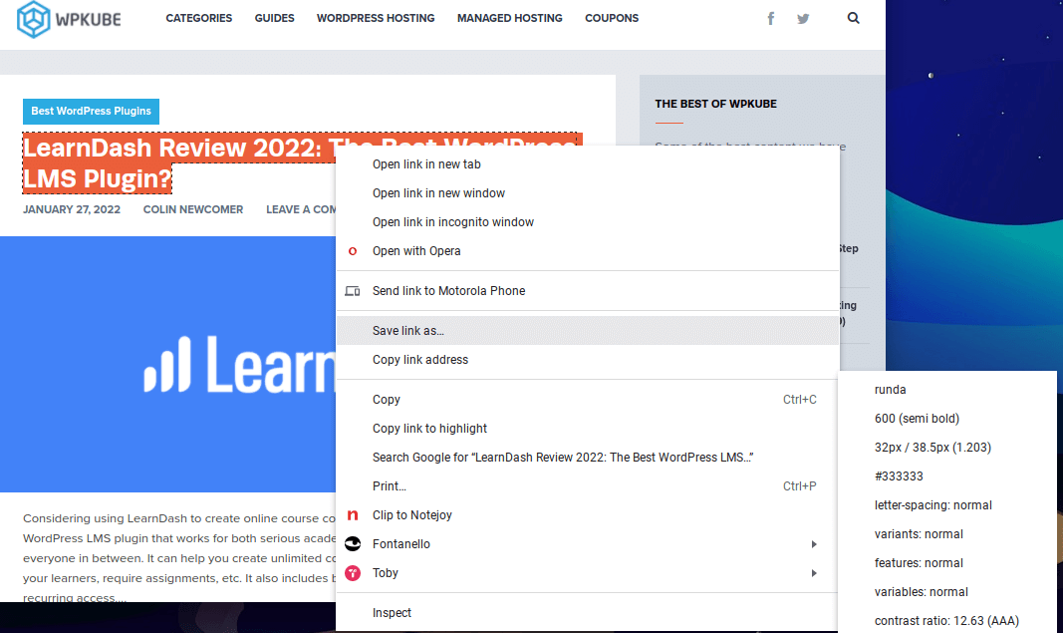The height and width of the screenshot is (633, 1063).
Task: Expand the Toby submenu arrow
Action: [x=814, y=573]
